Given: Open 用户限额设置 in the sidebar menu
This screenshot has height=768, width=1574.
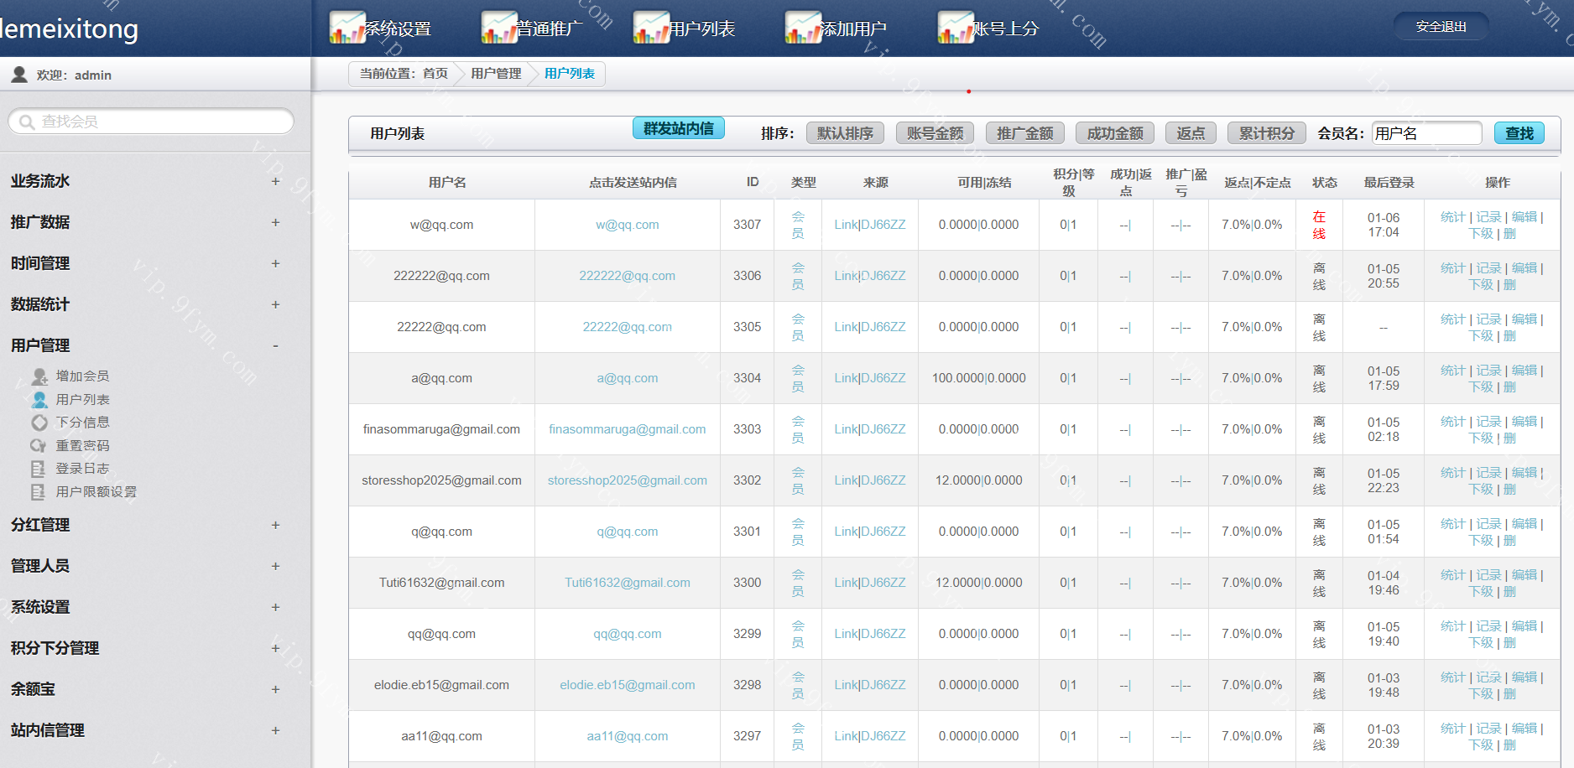Looking at the screenshot, I should (x=96, y=492).
